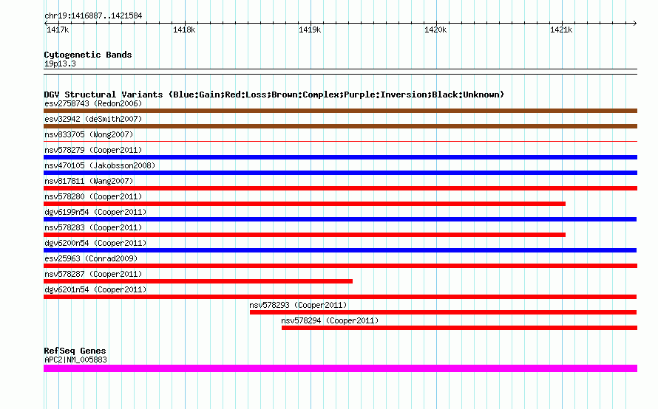Click the RefSeq Genes track title
Viewport: 658px width, 409px height.
tap(75, 351)
